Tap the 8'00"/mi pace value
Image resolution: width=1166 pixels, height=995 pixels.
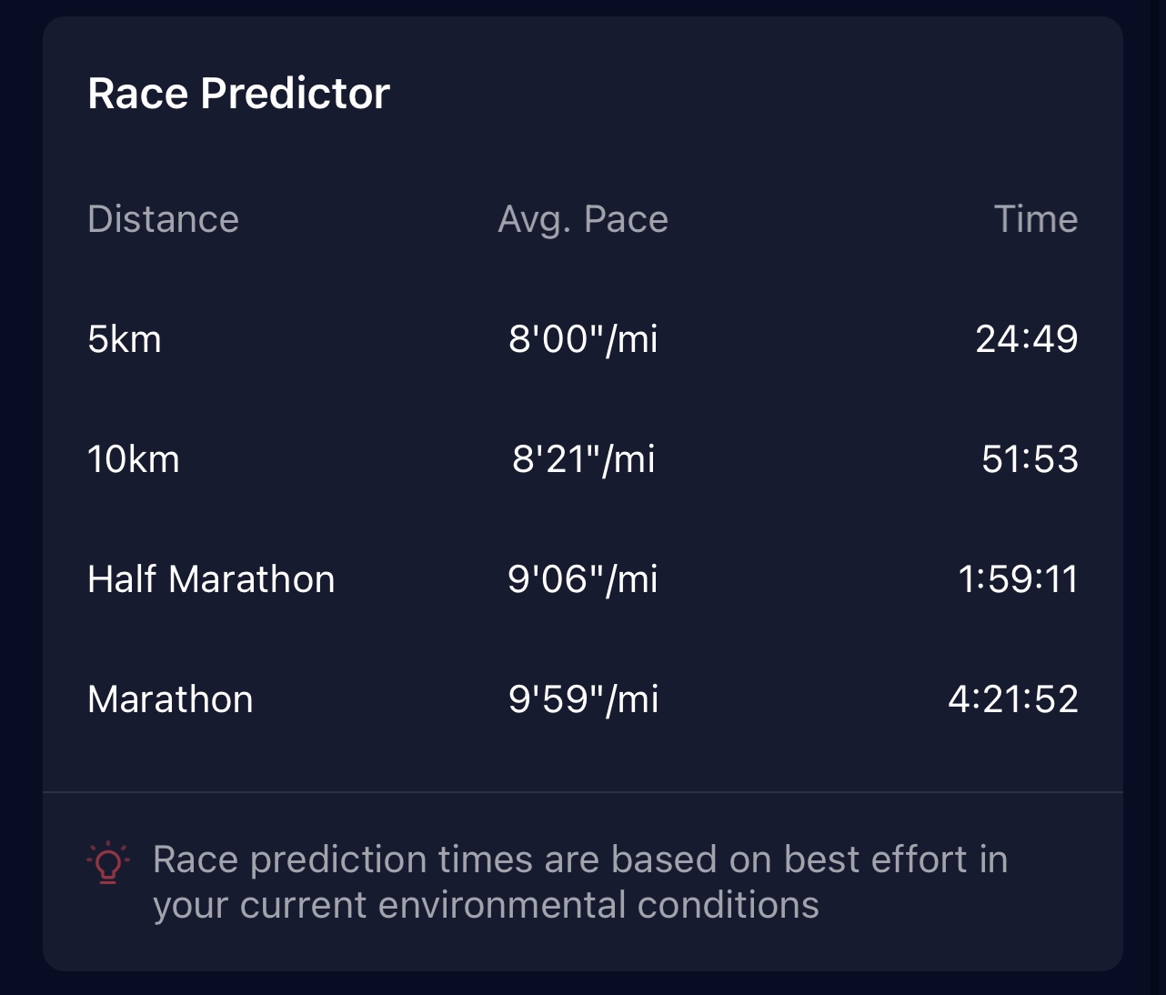pyautogui.click(x=583, y=339)
